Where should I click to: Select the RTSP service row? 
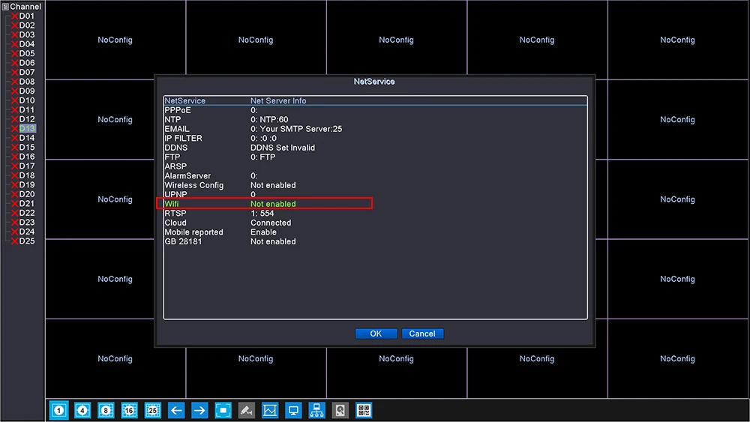(376, 214)
